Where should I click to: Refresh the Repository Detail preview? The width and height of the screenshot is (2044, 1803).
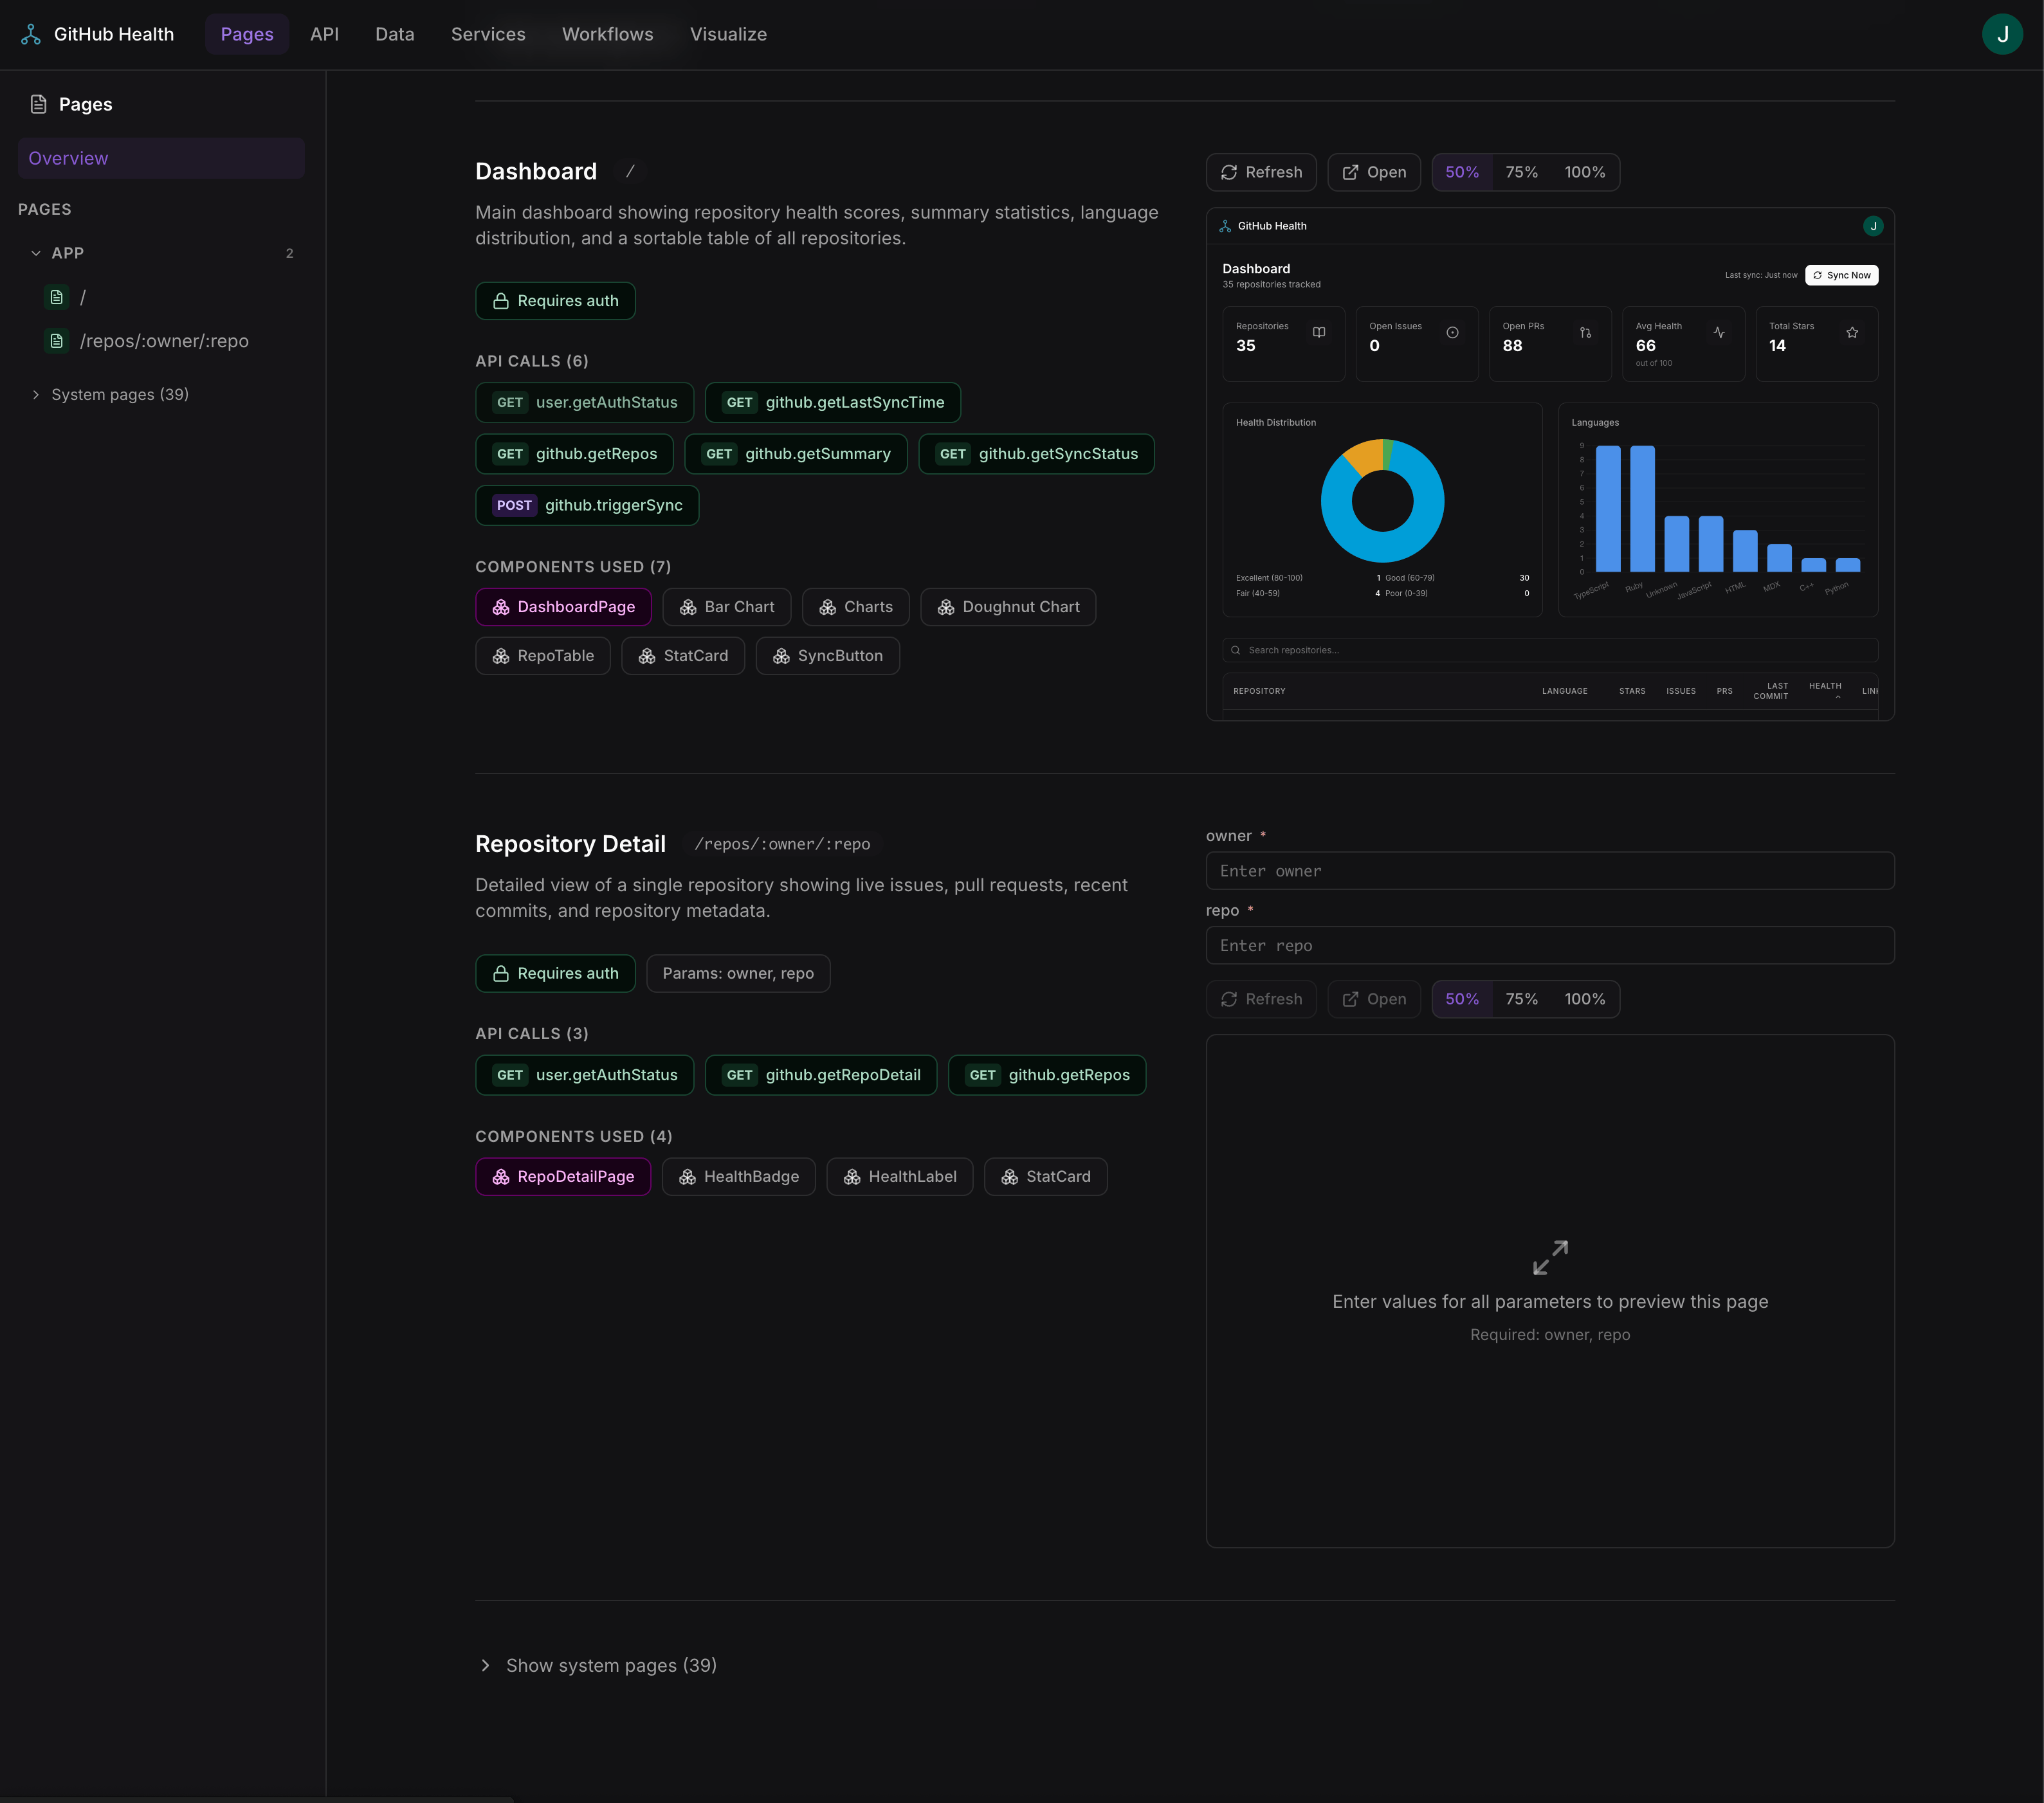[x=1261, y=999]
